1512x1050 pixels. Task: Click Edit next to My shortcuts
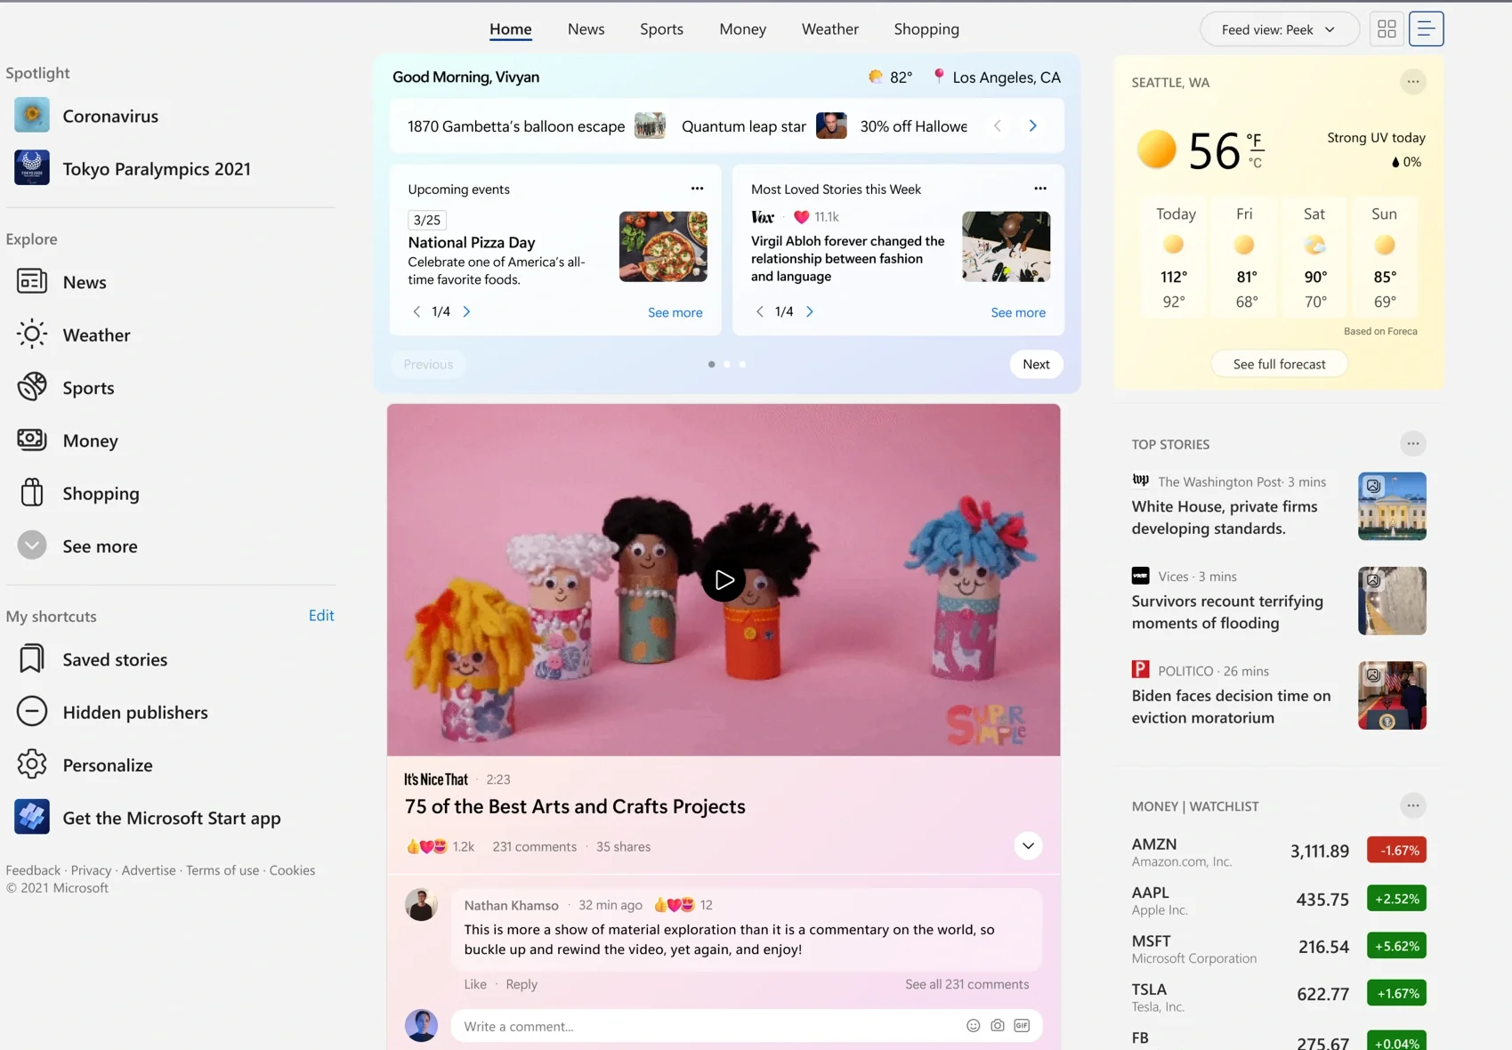(x=321, y=615)
